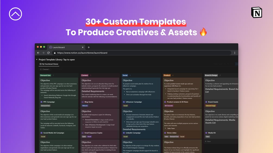The height and width of the screenshot is (153, 273).
Task: Click the Notion logo in the top right
Action: point(257,12)
